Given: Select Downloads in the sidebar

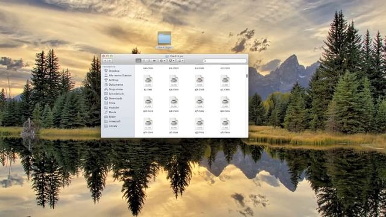Looking at the screenshot, I should 113,98.
